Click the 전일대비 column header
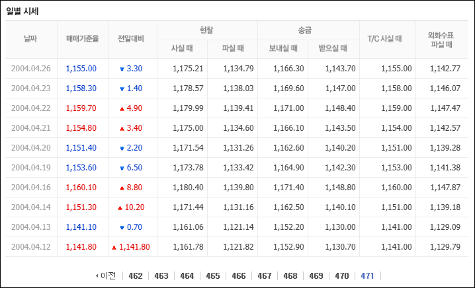Viewport: 475px width, 288px height. pos(131,39)
